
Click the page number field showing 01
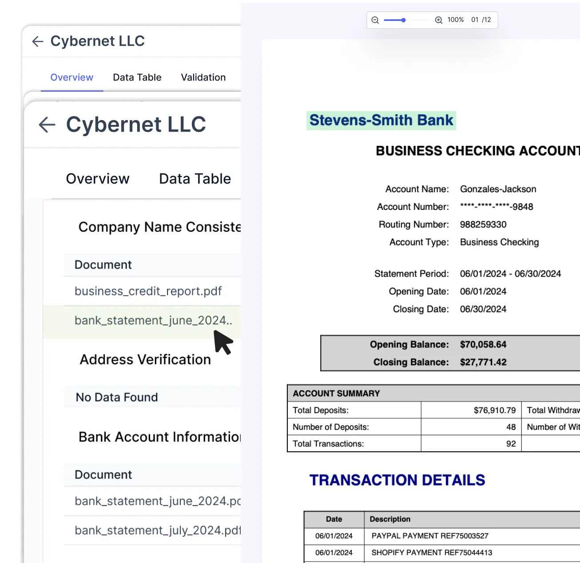click(x=475, y=20)
